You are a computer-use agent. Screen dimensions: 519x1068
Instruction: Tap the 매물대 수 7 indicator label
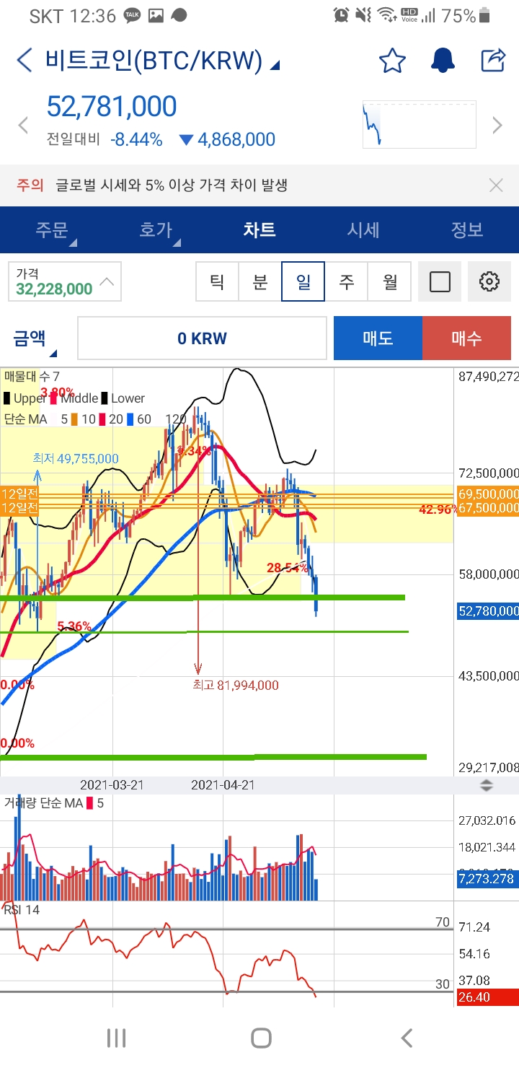coord(32,376)
